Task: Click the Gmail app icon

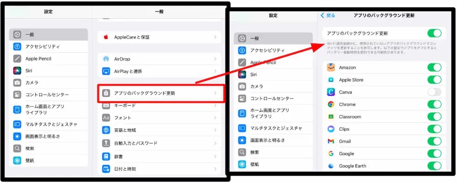Action: point(331,141)
